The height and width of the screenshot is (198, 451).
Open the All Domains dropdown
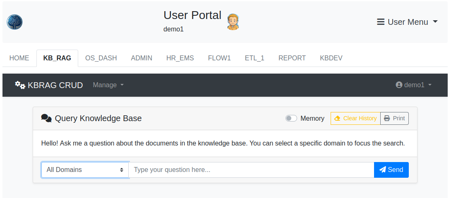[x=85, y=170]
